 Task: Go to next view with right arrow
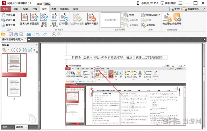pos(59,34)
